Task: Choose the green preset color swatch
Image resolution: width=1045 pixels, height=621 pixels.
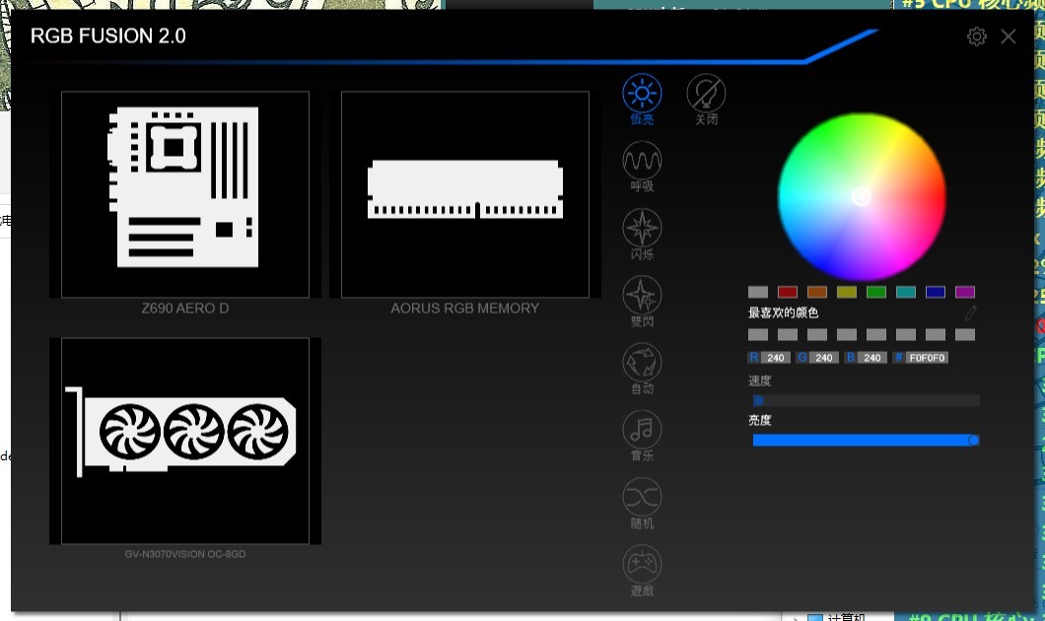Action: (x=875, y=292)
